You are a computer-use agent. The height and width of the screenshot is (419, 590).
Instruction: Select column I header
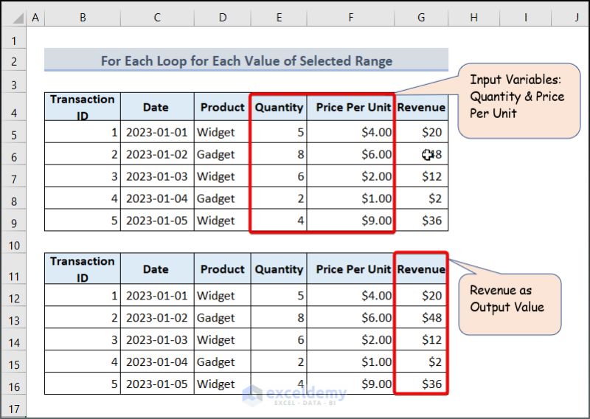point(525,17)
